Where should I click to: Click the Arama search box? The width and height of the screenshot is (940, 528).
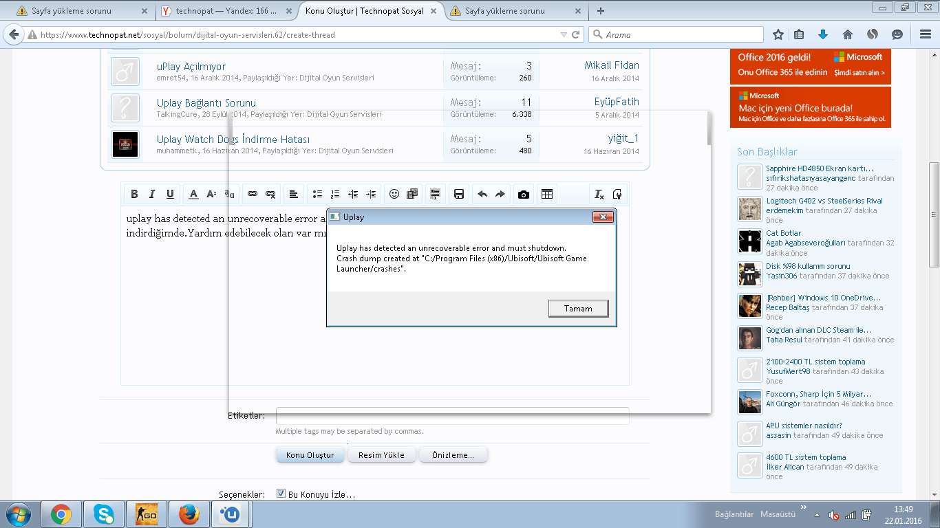point(676,34)
